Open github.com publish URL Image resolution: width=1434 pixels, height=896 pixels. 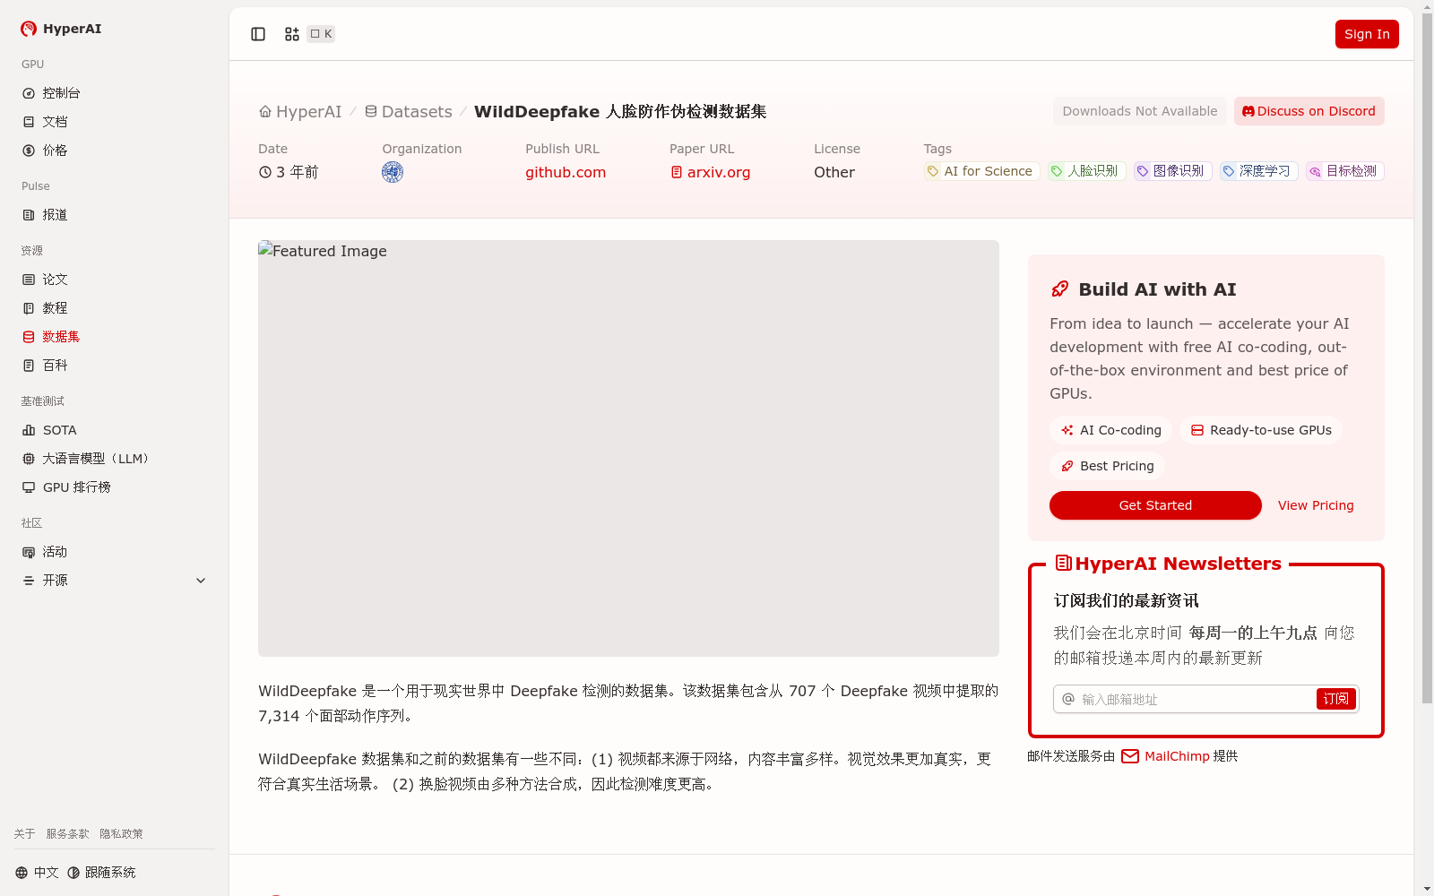(x=566, y=172)
